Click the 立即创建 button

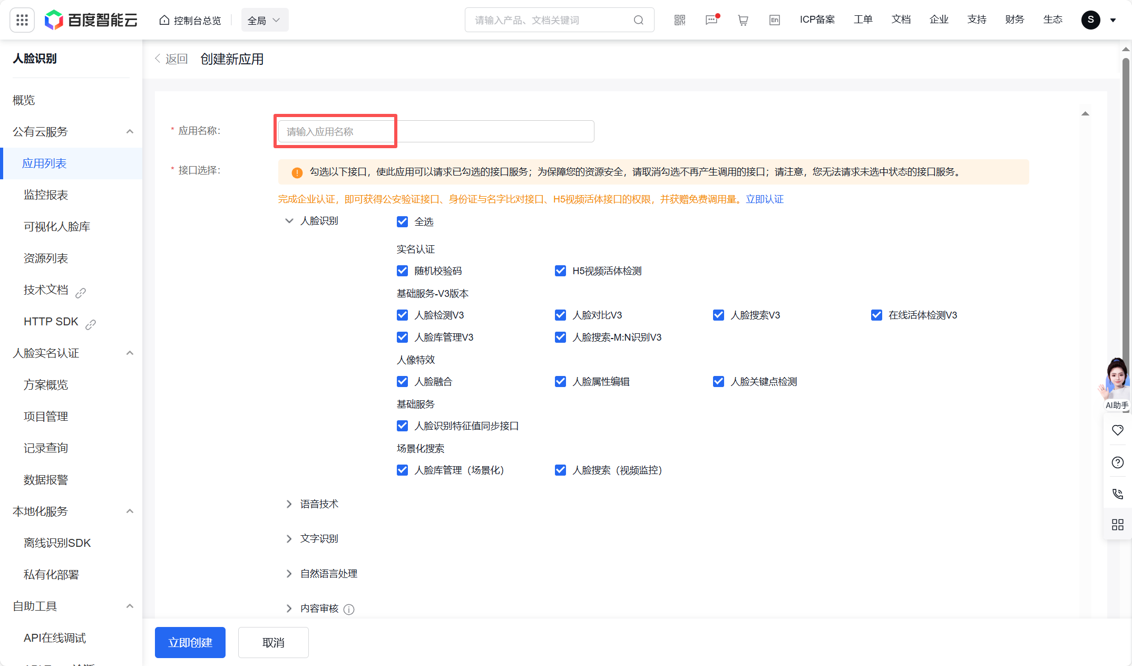coord(190,642)
